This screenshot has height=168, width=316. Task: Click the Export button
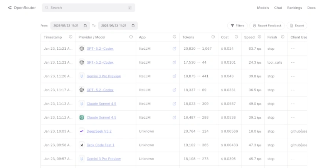pyautogui.click(x=297, y=26)
